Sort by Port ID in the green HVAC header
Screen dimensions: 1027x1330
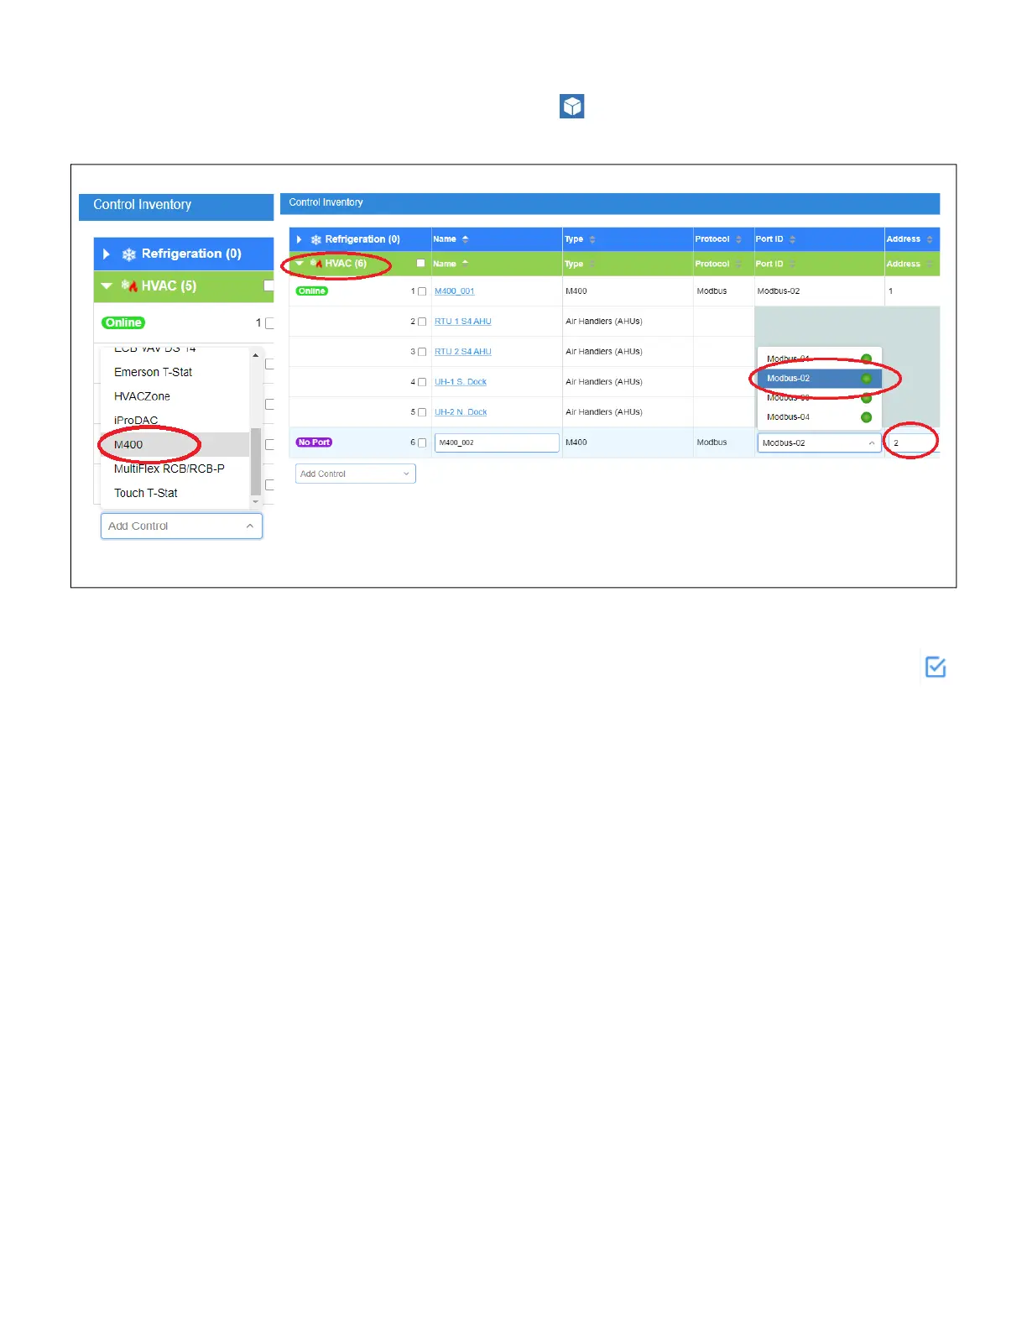click(x=792, y=264)
